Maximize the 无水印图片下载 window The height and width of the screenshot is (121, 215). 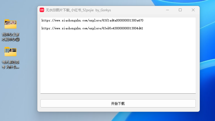coord(180,10)
